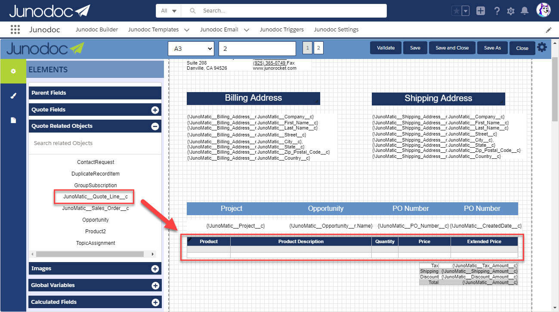This screenshot has width=559, height=312.
Task: Click the favorites star icon
Action: (x=456, y=11)
